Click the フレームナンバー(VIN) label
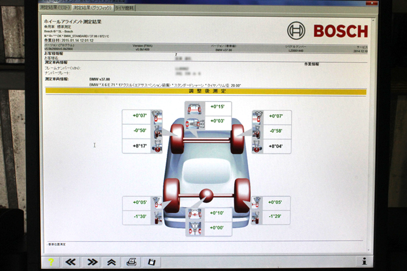This screenshot has height=271, width=407. [63, 68]
